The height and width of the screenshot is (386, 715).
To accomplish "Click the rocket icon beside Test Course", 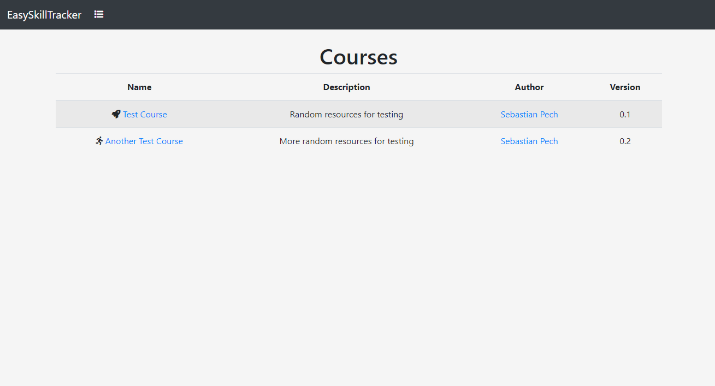I will pos(116,114).
